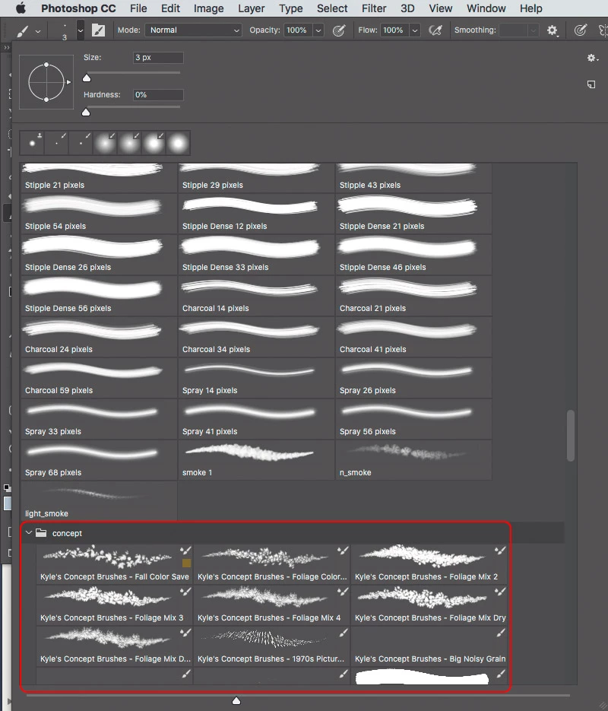Click the brush angle and roundness preview

[x=46, y=82]
